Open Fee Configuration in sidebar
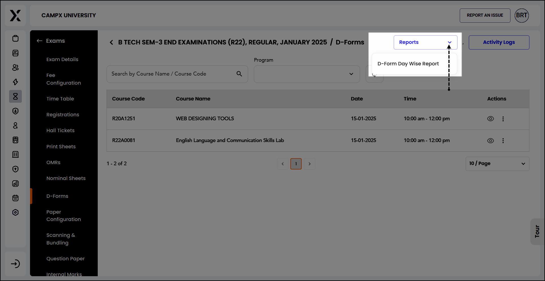The height and width of the screenshot is (281, 545). (x=64, y=79)
